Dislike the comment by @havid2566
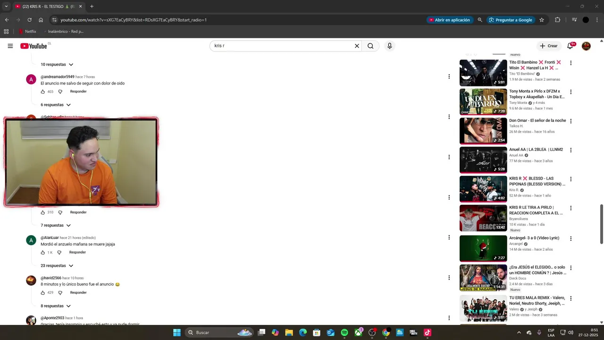 pyautogui.click(x=60, y=293)
